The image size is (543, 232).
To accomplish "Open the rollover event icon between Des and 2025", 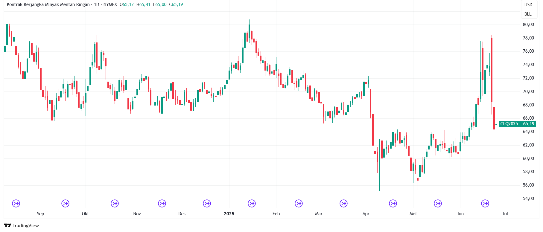I will pos(207,204).
